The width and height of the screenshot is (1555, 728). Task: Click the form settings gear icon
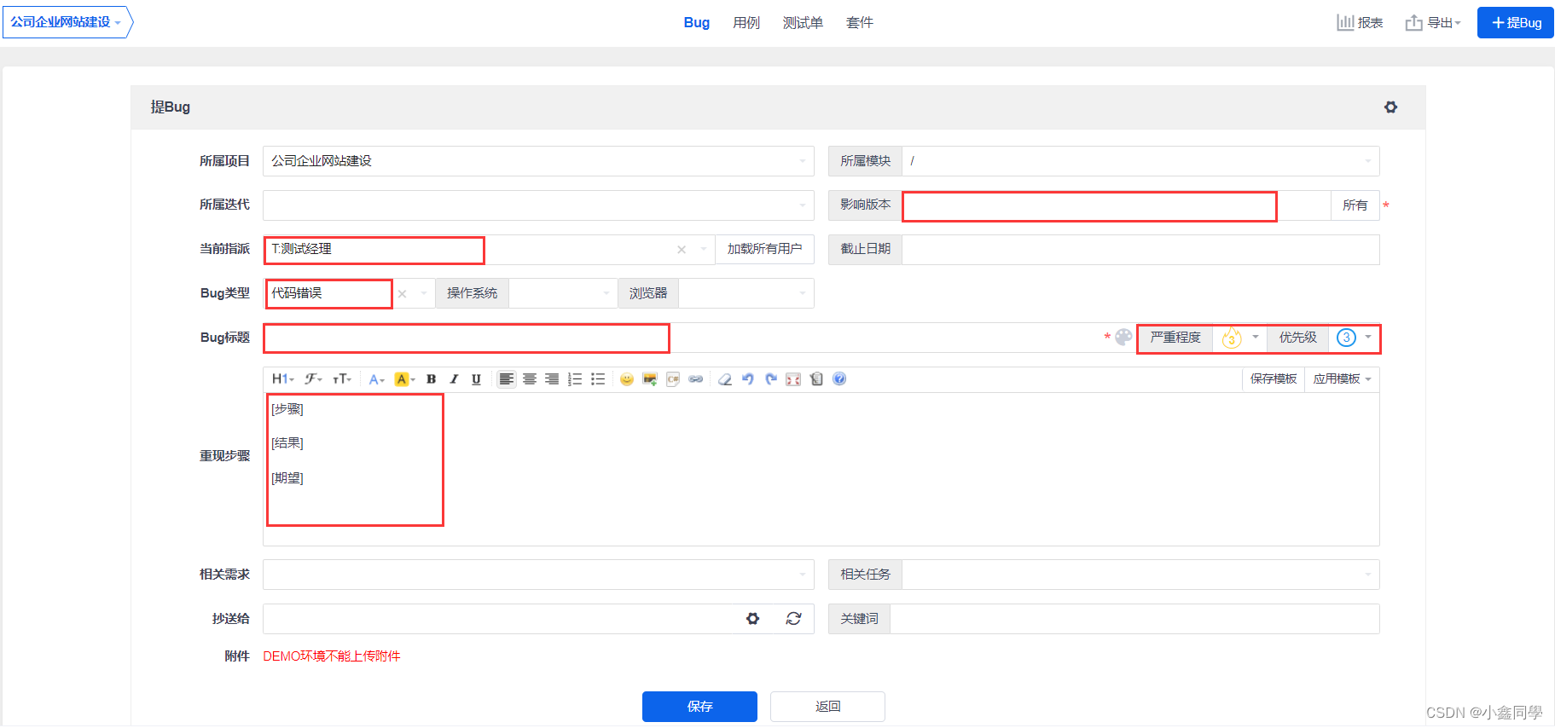click(x=1390, y=107)
